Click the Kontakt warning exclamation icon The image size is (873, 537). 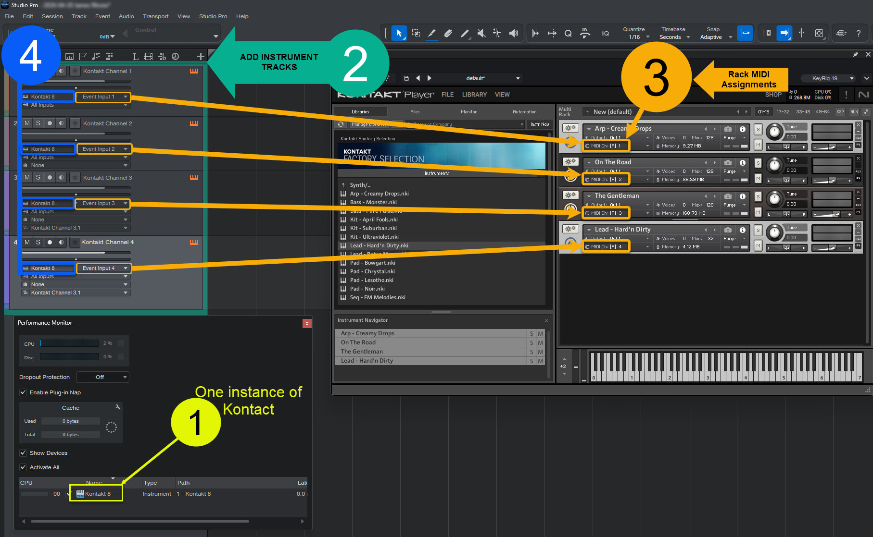846,95
